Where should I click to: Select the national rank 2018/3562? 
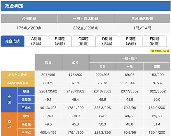pos(102,91)
